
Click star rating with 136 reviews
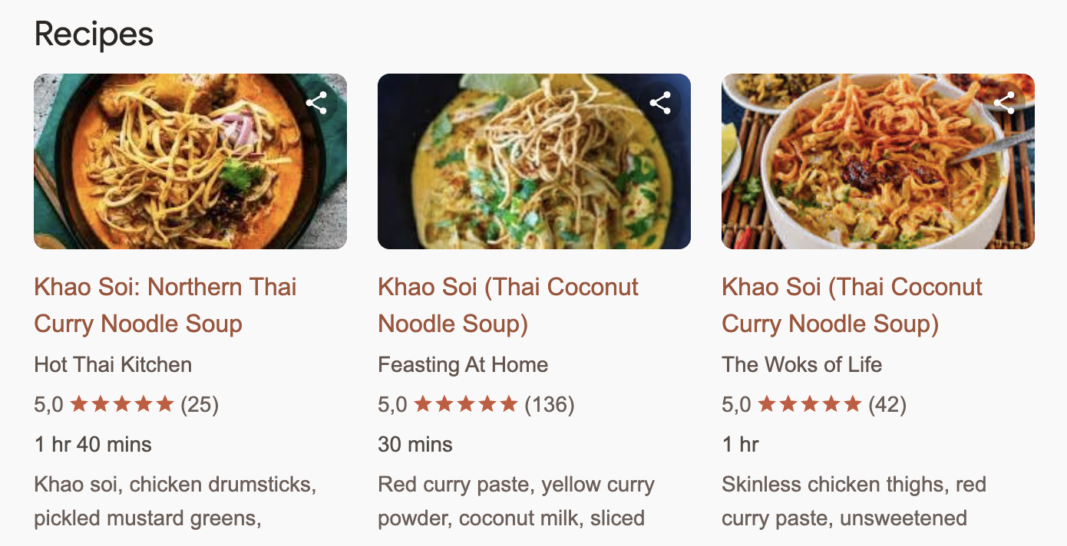467,404
